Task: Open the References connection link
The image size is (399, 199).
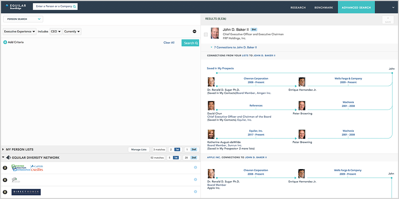Action: [256, 106]
